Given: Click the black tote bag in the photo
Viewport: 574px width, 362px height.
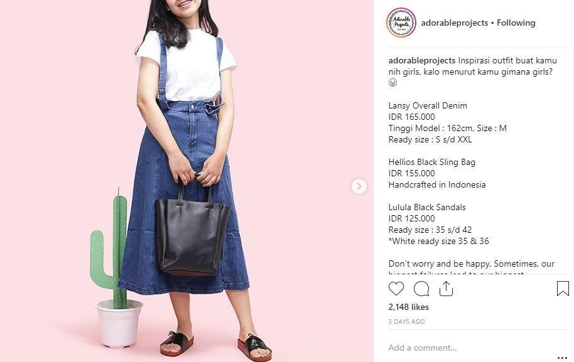Looking at the screenshot, I should 192,230.
